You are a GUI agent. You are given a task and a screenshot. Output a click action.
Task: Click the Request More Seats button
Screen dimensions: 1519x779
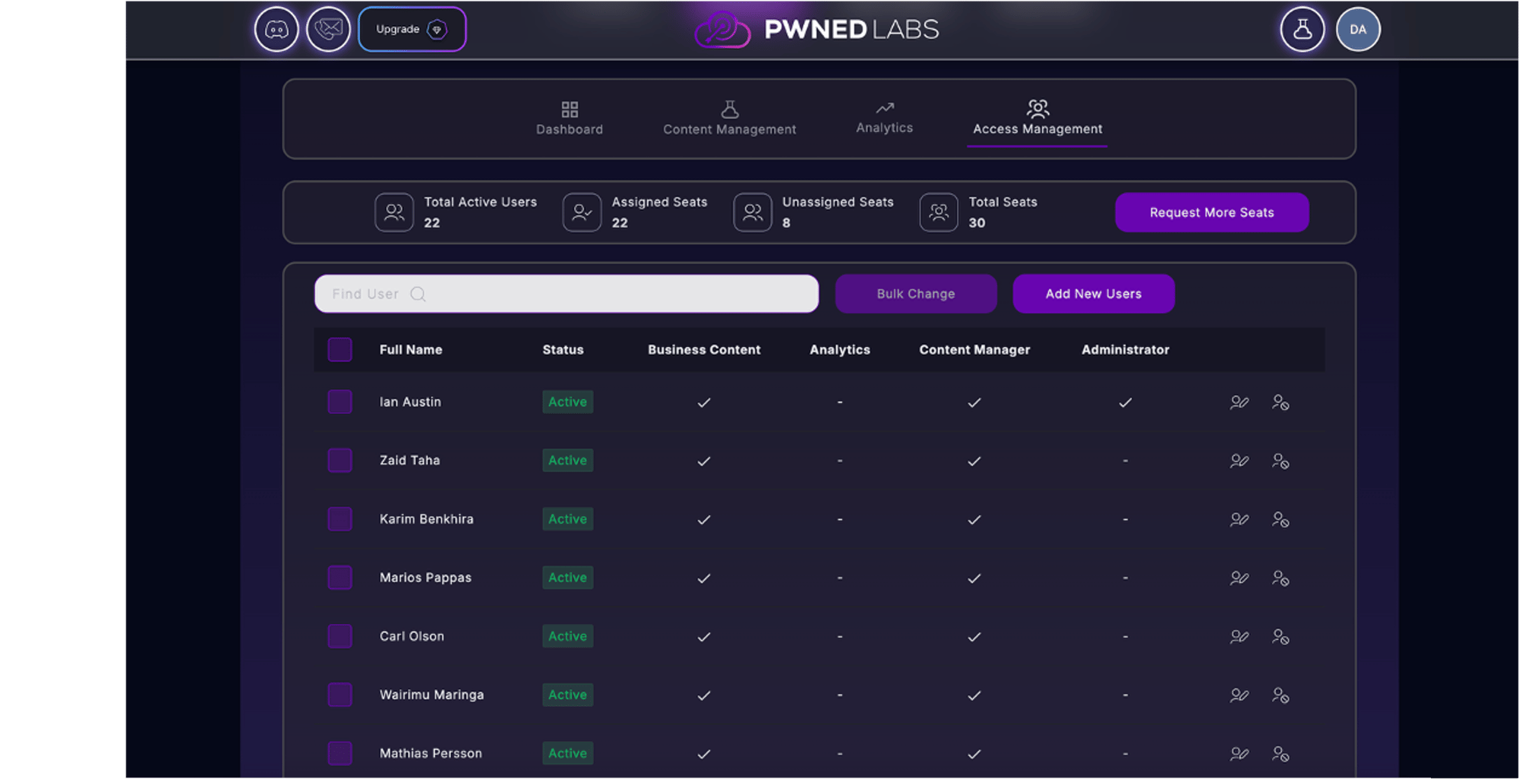pyautogui.click(x=1211, y=213)
